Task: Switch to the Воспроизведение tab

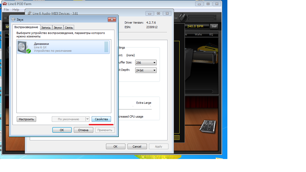Action: pyautogui.click(x=26, y=27)
